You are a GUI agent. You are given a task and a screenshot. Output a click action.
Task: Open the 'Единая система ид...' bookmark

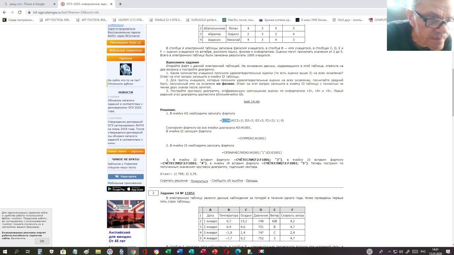click(275, 20)
